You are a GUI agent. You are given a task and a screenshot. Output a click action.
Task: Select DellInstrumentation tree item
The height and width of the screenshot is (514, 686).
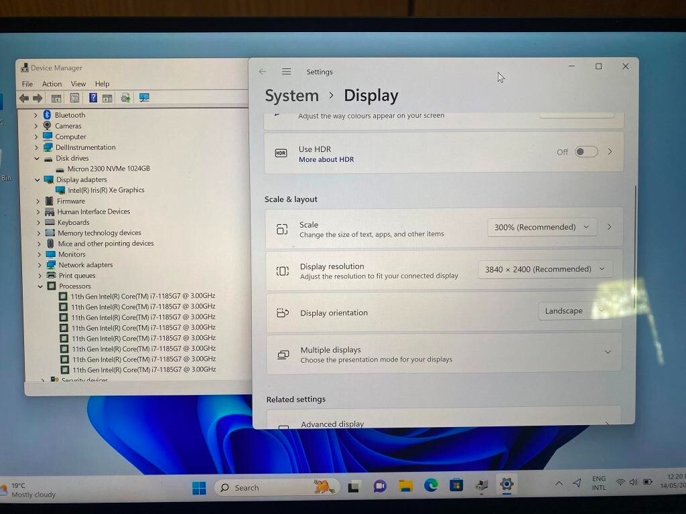[85, 147]
